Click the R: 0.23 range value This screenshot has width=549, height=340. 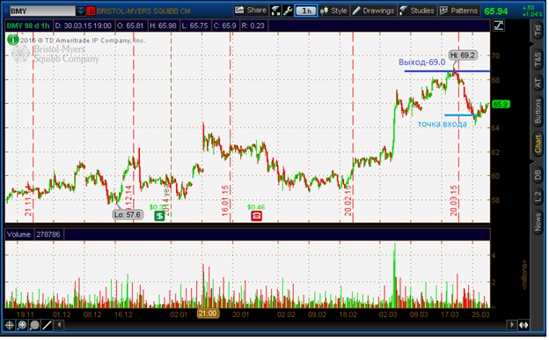[x=253, y=26]
